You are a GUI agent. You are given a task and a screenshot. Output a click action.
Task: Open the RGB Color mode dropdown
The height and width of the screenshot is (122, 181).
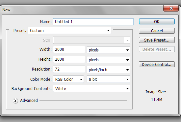[x=68, y=79]
